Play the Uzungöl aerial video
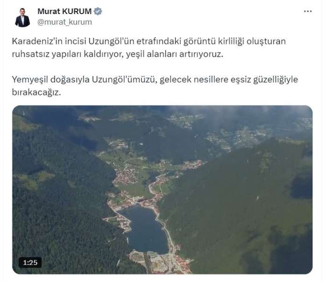 (162, 189)
